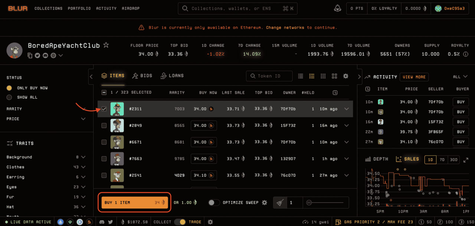475x226 pixels.
Task: Switch to compact list view
Action: (x=301, y=76)
